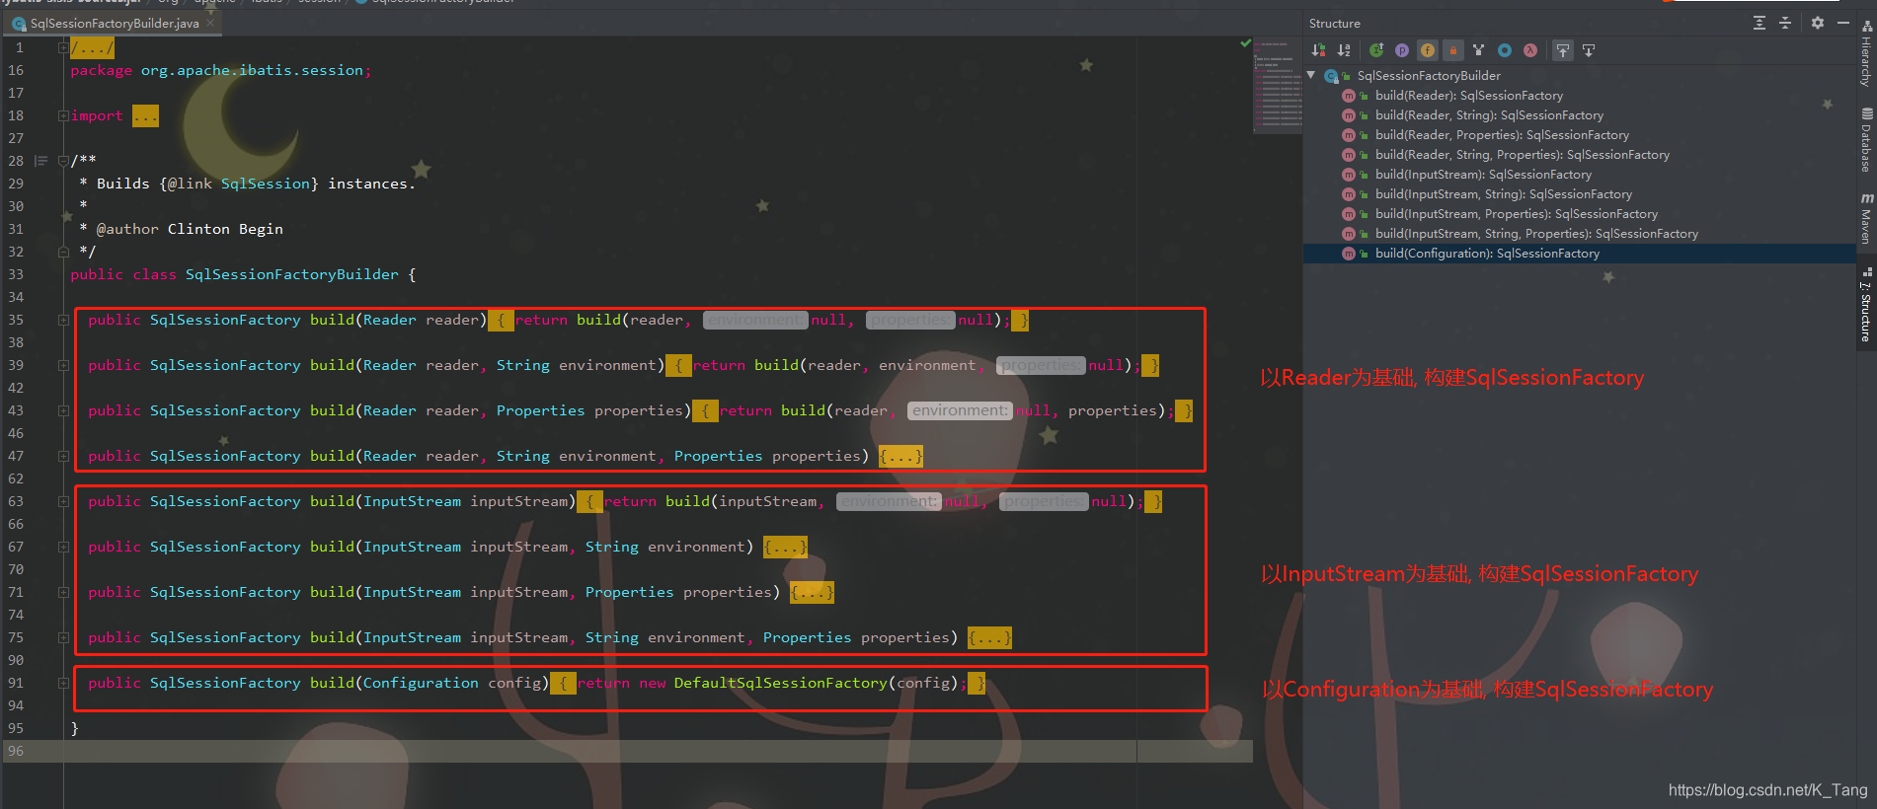Toggle Show Fields orange f icon
The image size is (1877, 809).
[1428, 50]
